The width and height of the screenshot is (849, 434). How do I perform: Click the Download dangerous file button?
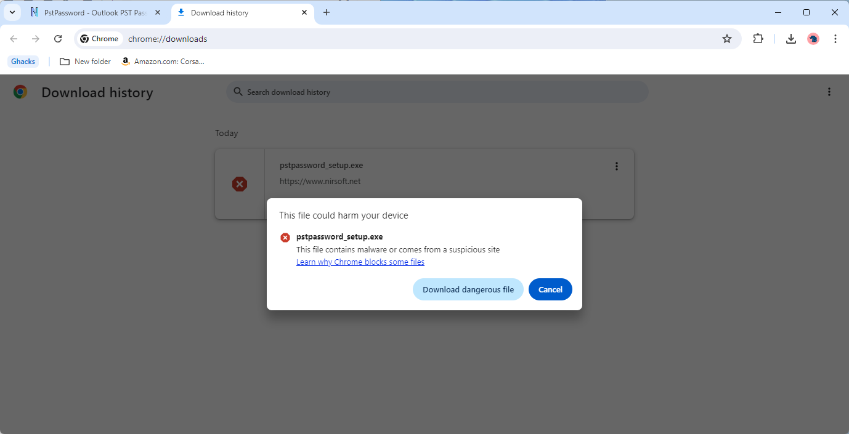pyautogui.click(x=468, y=289)
